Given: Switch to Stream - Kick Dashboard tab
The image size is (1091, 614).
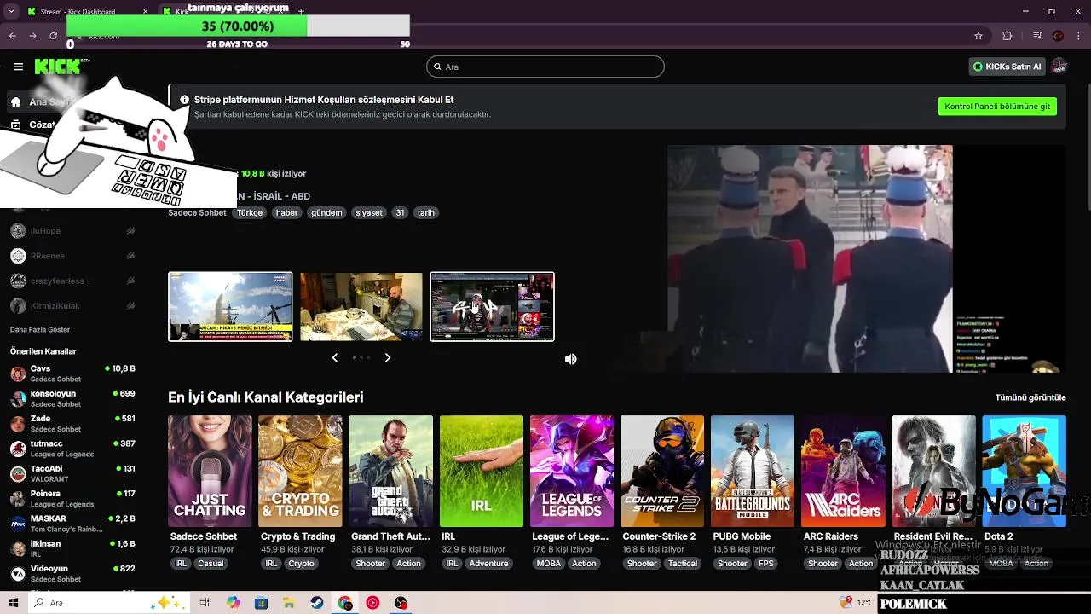Looking at the screenshot, I should click(87, 11).
